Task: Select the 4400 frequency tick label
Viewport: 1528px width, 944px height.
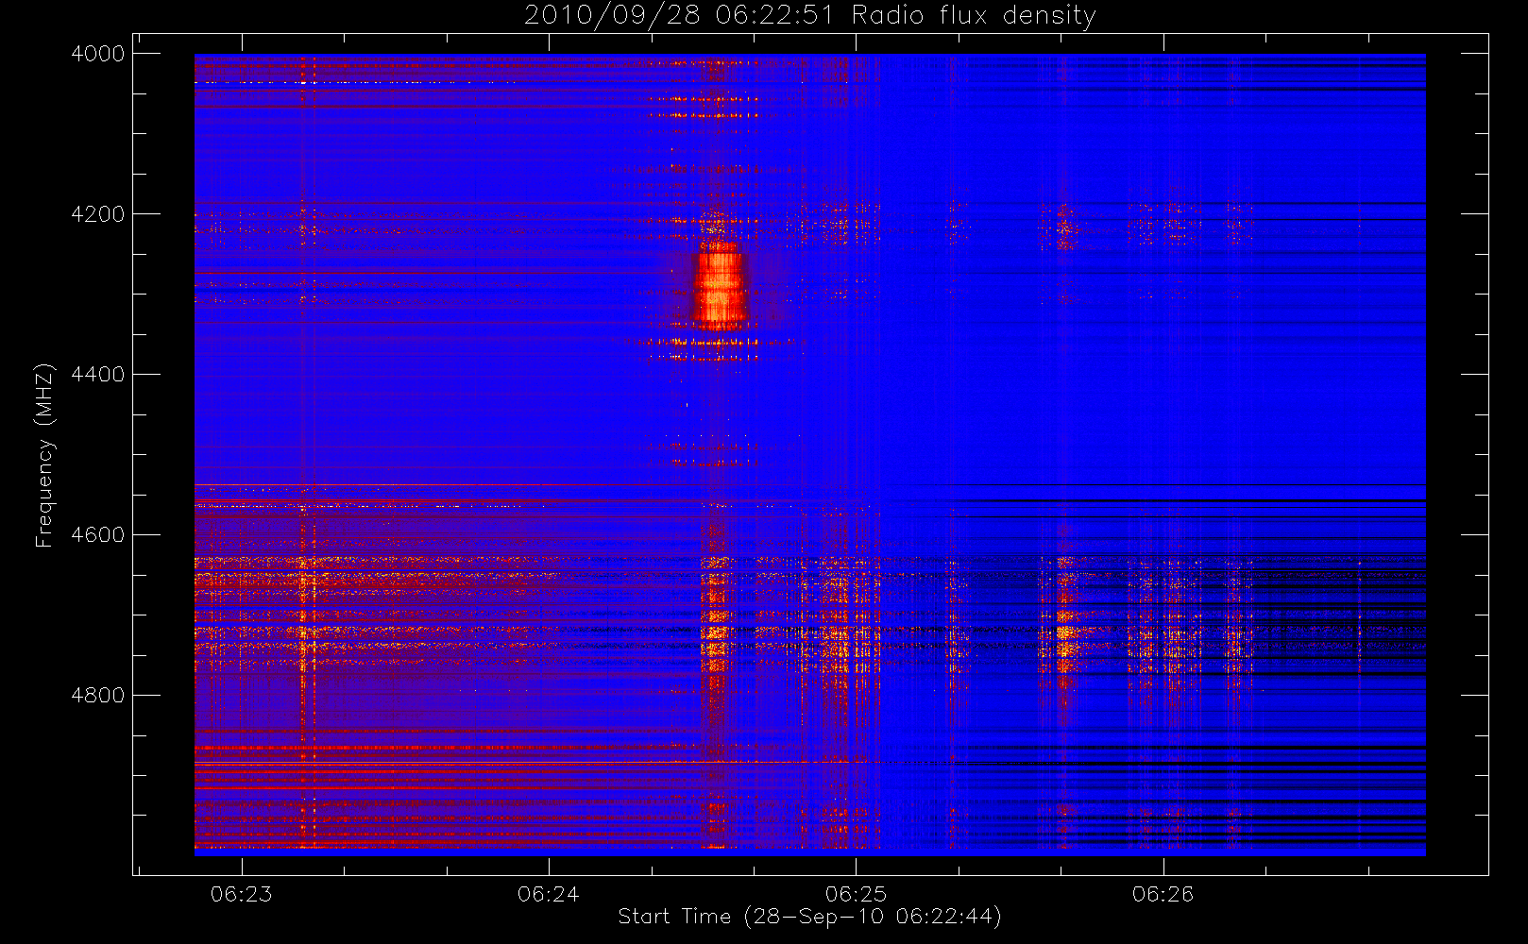Action: click(x=98, y=375)
